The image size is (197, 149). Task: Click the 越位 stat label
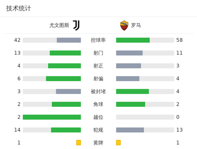coord(98,117)
